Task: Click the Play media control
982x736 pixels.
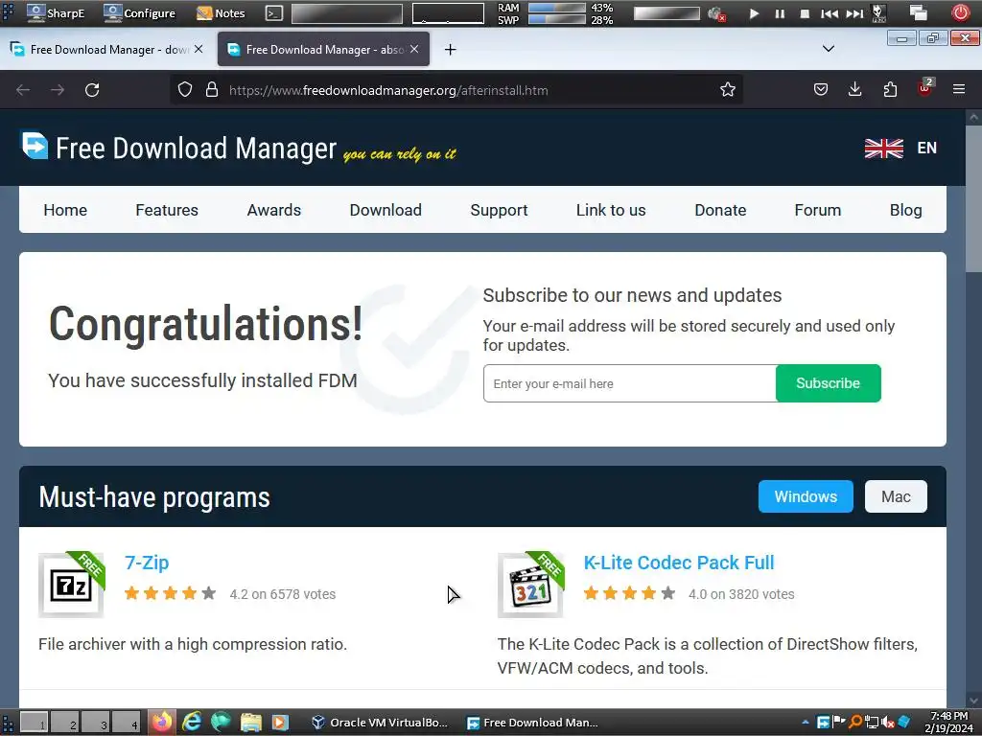Action: 754,13
